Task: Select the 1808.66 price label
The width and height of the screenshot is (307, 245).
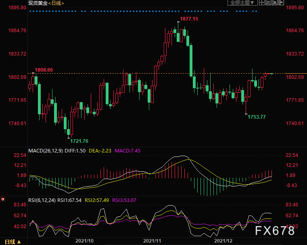Action: pos(44,70)
